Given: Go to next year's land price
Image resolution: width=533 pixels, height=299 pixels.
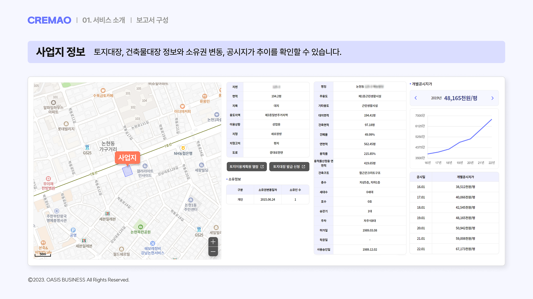Looking at the screenshot, I should 492,98.
